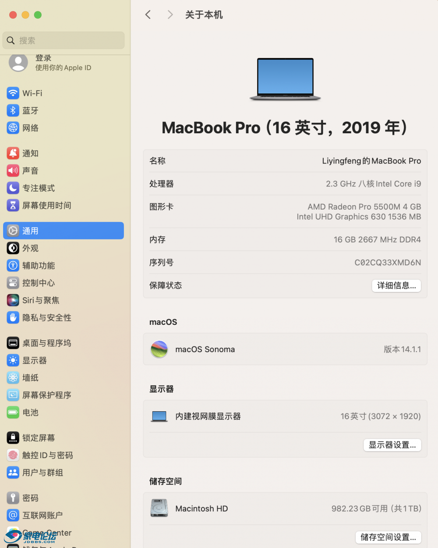This screenshot has height=548, width=438.
Task: Select the 屏幕保护程序 sidebar label
Action: coord(47,395)
